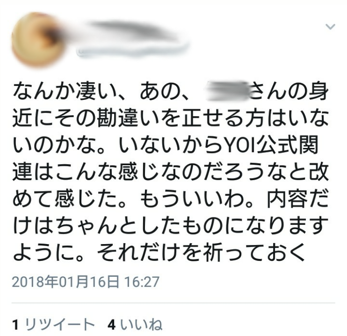Screen dimensions: 347x336
Task: Open the 4 いいね likes list
Action: (135, 325)
